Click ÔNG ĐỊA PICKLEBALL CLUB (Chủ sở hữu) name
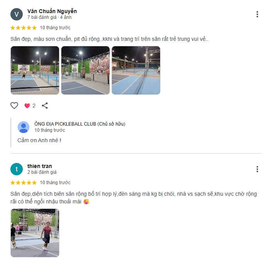 pos(80,124)
